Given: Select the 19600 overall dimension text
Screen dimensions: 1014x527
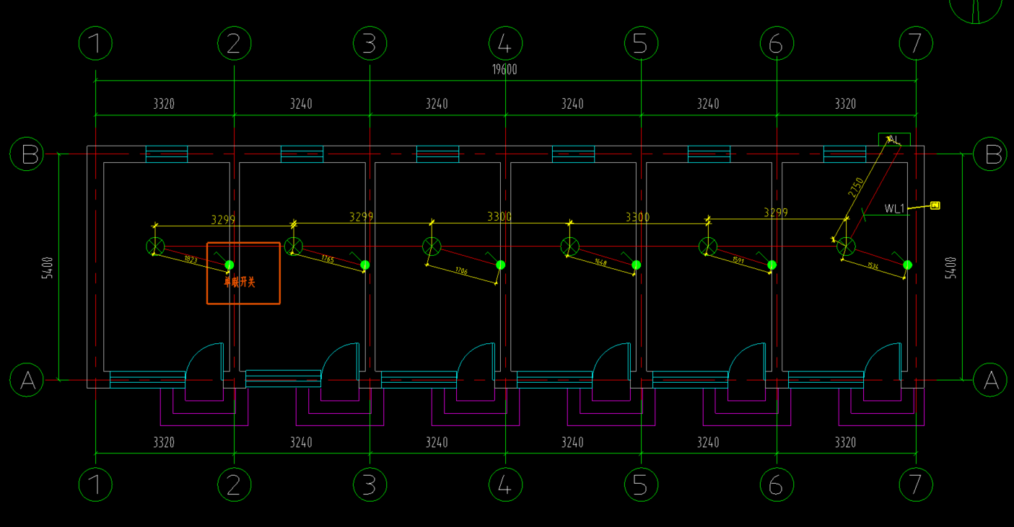Looking at the screenshot, I should coord(505,70).
